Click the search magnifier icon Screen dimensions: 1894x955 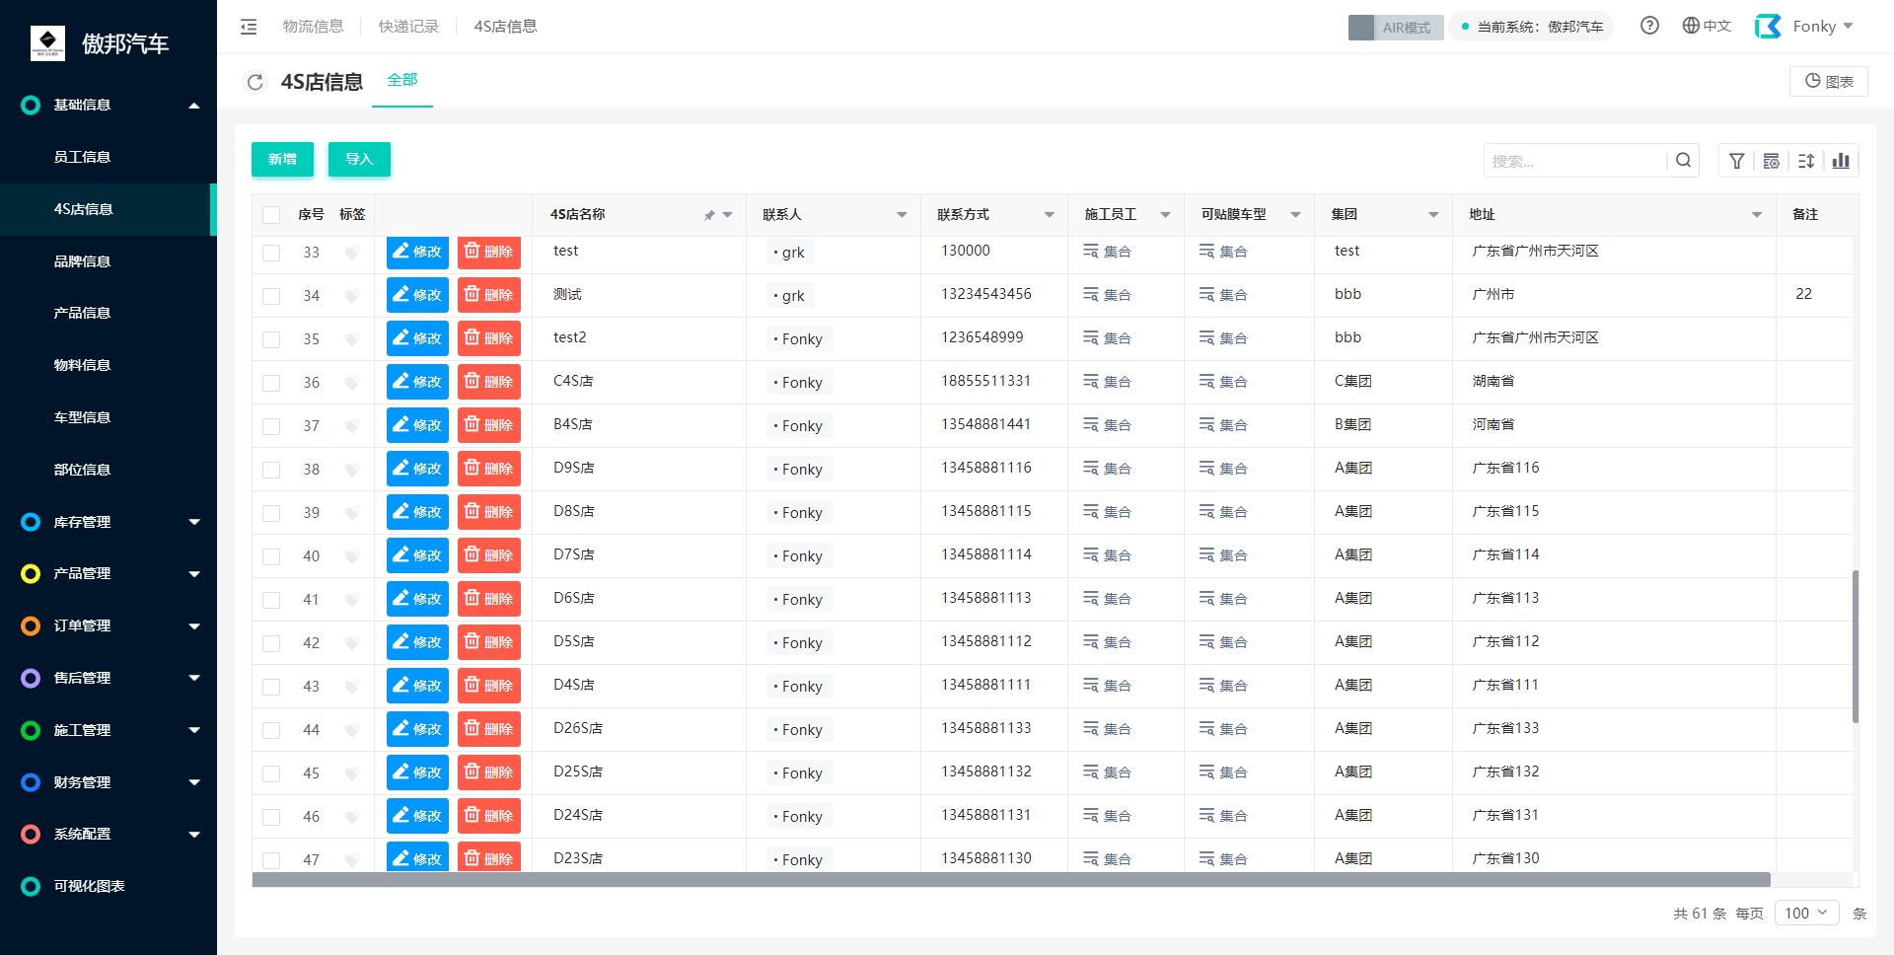pyautogui.click(x=1684, y=161)
